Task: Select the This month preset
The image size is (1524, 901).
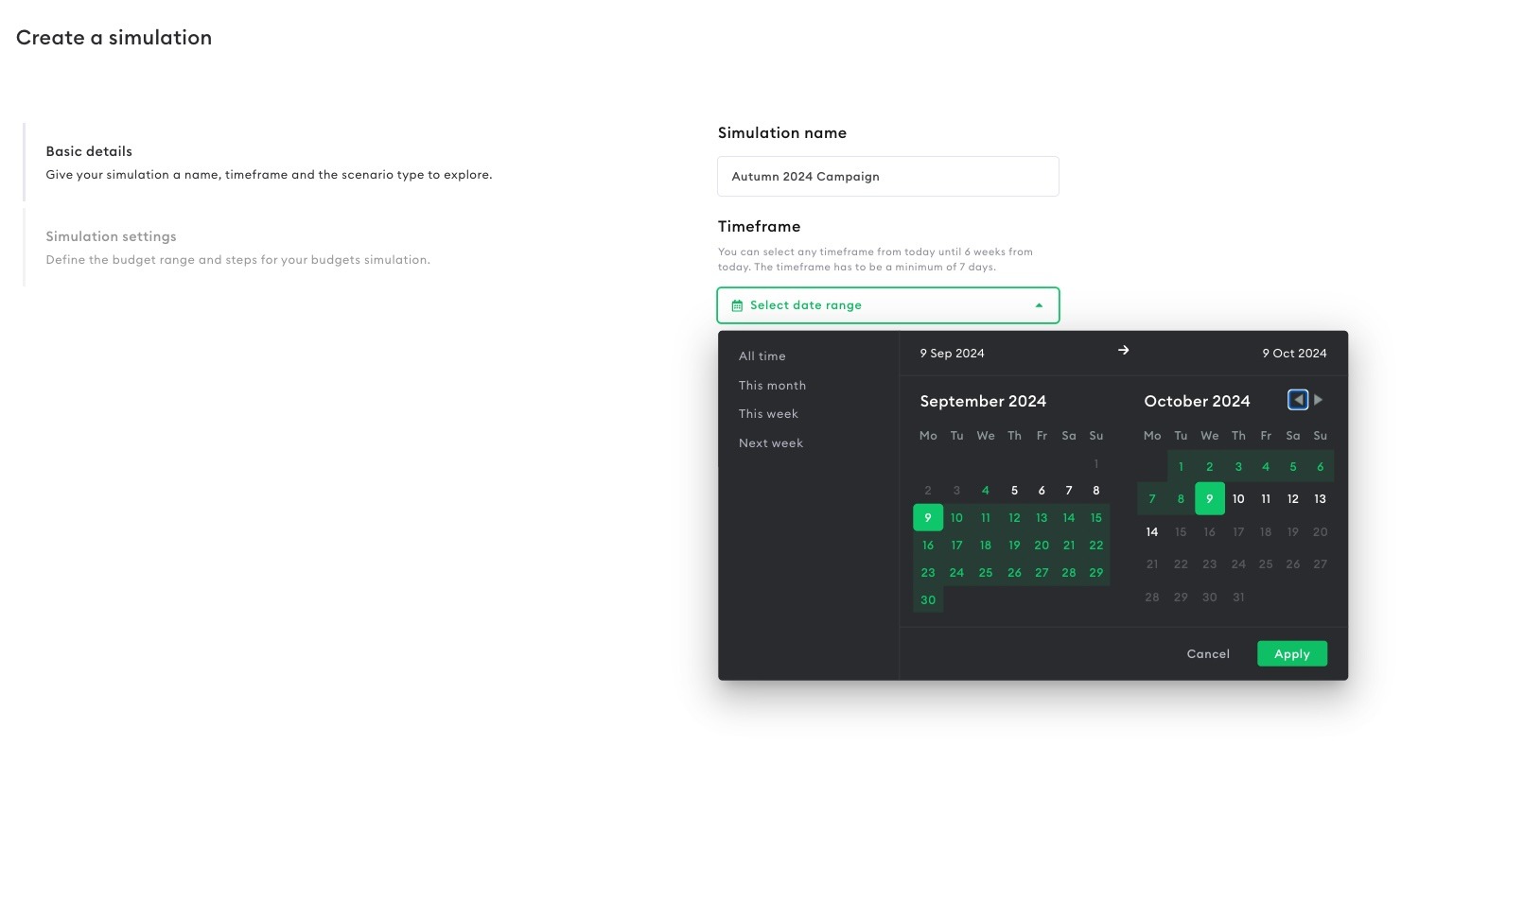Action: pyautogui.click(x=772, y=385)
